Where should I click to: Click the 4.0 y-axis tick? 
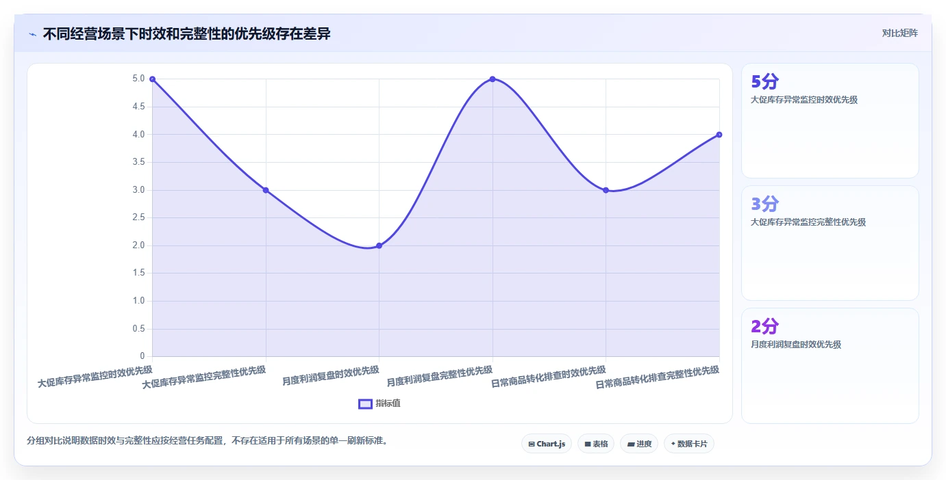tap(139, 135)
